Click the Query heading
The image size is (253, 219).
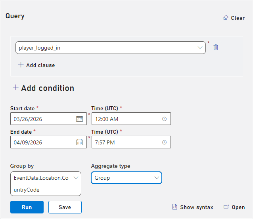[15, 16]
